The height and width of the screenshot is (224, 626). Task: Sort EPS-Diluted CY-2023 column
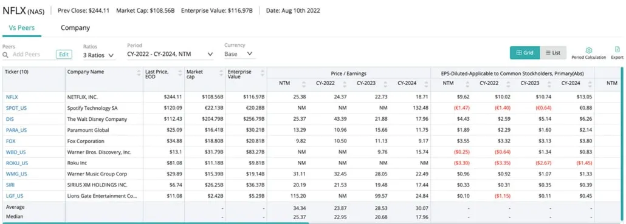pyautogui.click(x=549, y=84)
